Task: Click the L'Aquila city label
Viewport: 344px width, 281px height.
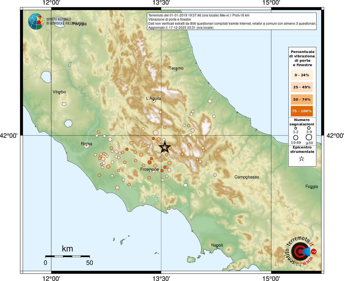Action: (x=153, y=99)
